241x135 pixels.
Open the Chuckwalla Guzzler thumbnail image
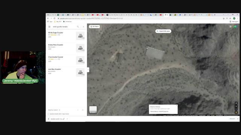(x=80, y=60)
